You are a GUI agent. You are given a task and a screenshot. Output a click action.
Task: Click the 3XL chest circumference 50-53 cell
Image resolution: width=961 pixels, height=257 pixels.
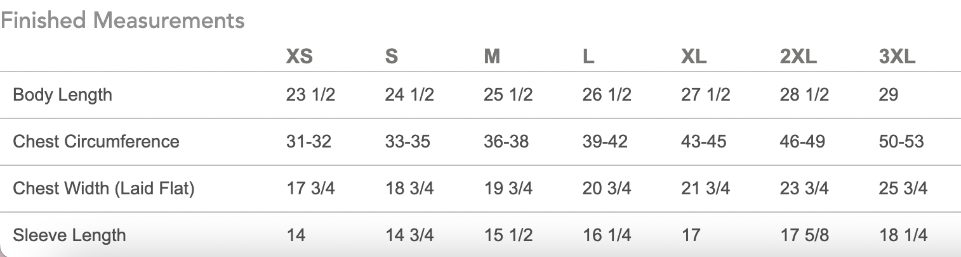(901, 141)
